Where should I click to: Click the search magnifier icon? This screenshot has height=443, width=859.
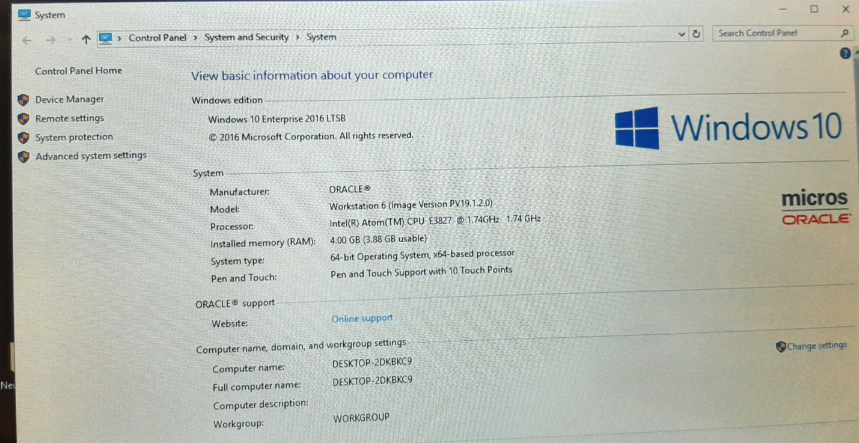[x=844, y=34]
